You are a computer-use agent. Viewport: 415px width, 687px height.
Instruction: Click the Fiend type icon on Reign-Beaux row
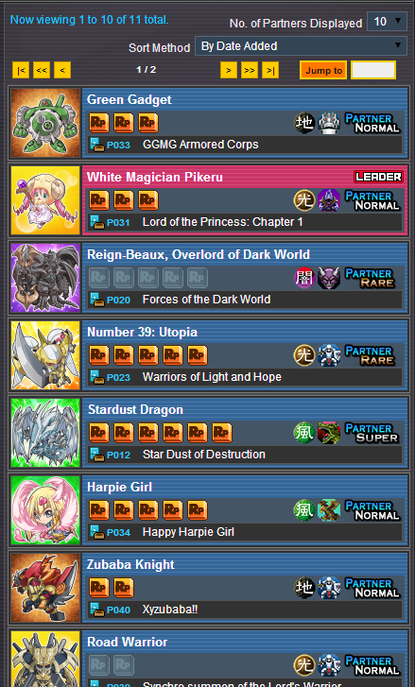click(329, 278)
